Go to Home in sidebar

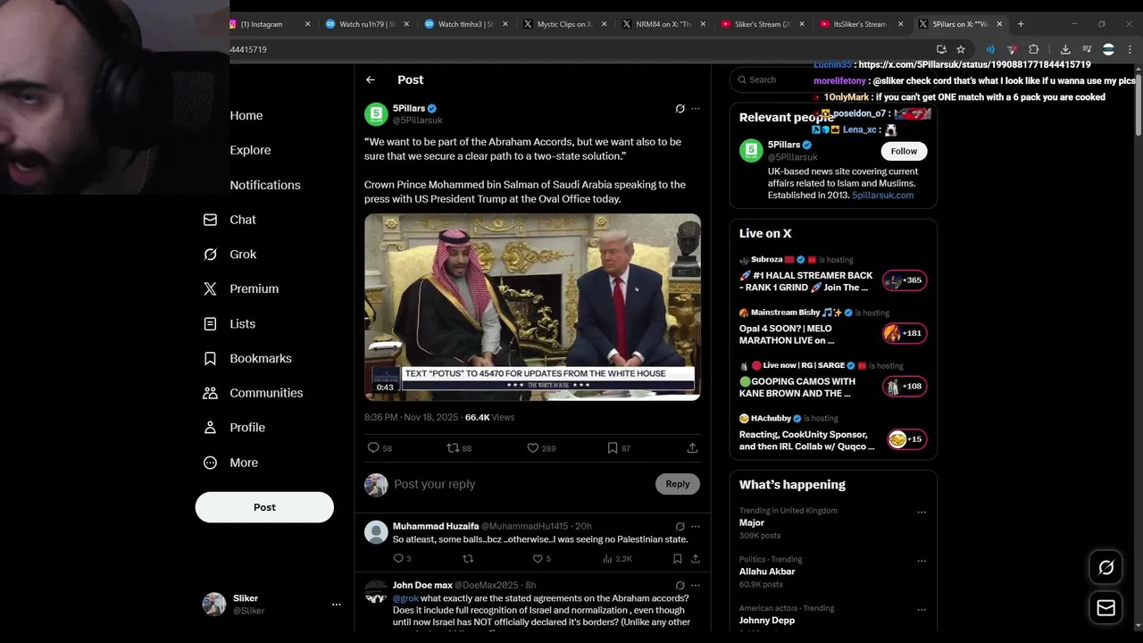point(246,115)
